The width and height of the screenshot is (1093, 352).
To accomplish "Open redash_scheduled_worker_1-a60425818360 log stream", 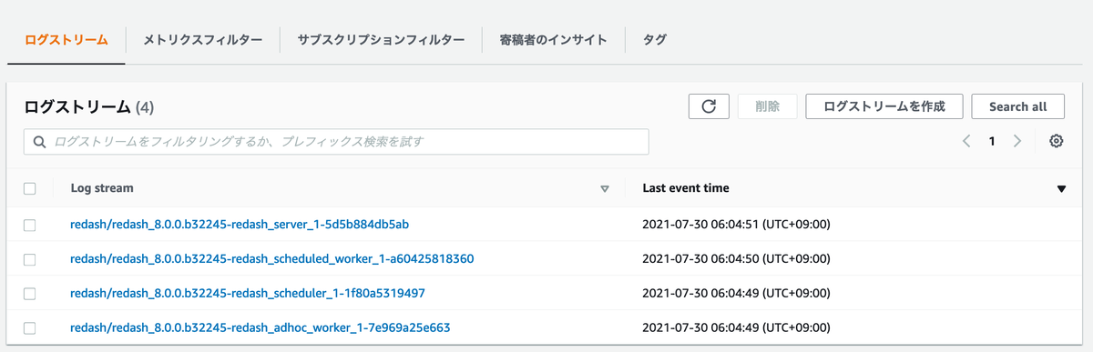I will 272,258.
